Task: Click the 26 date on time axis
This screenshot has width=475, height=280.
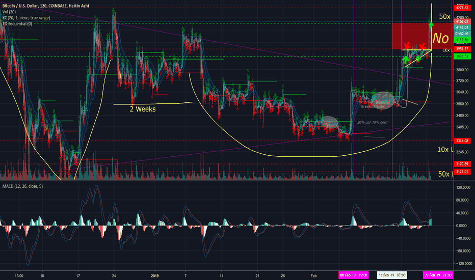Action: tap(283, 276)
